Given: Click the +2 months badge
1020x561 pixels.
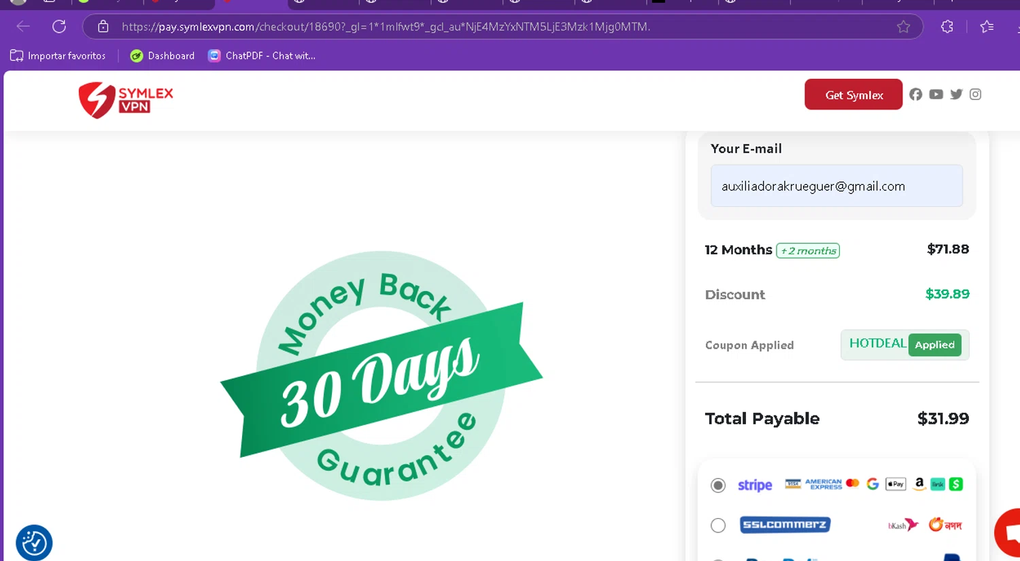Looking at the screenshot, I should (808, 250).
